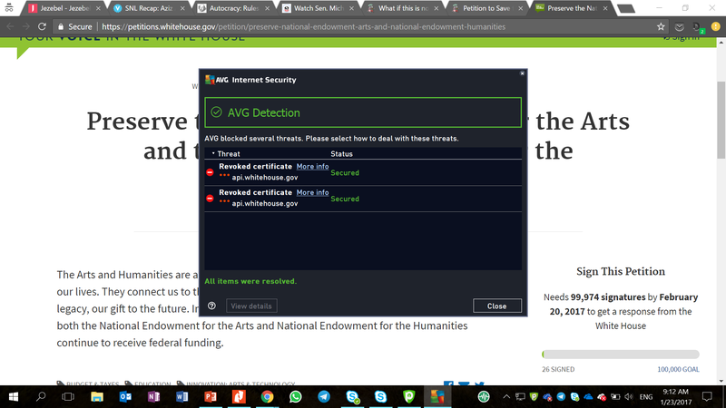The height and width of the screenshot is (408, 726).
Task: Open PowerPoint from the taskbar
Action: click(211, 397)
